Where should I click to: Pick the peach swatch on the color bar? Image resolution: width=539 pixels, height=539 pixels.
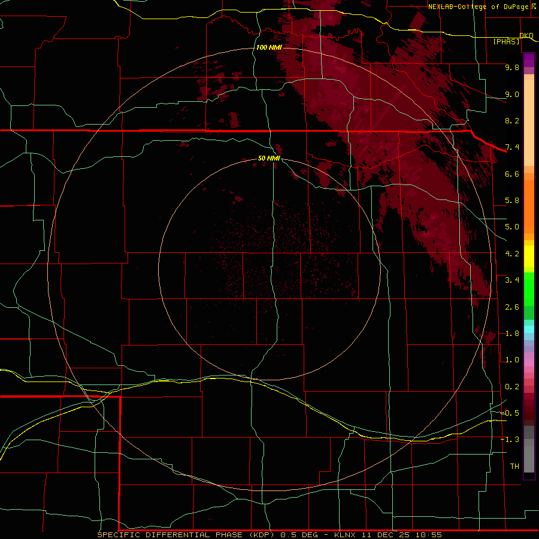coord(529,124)
